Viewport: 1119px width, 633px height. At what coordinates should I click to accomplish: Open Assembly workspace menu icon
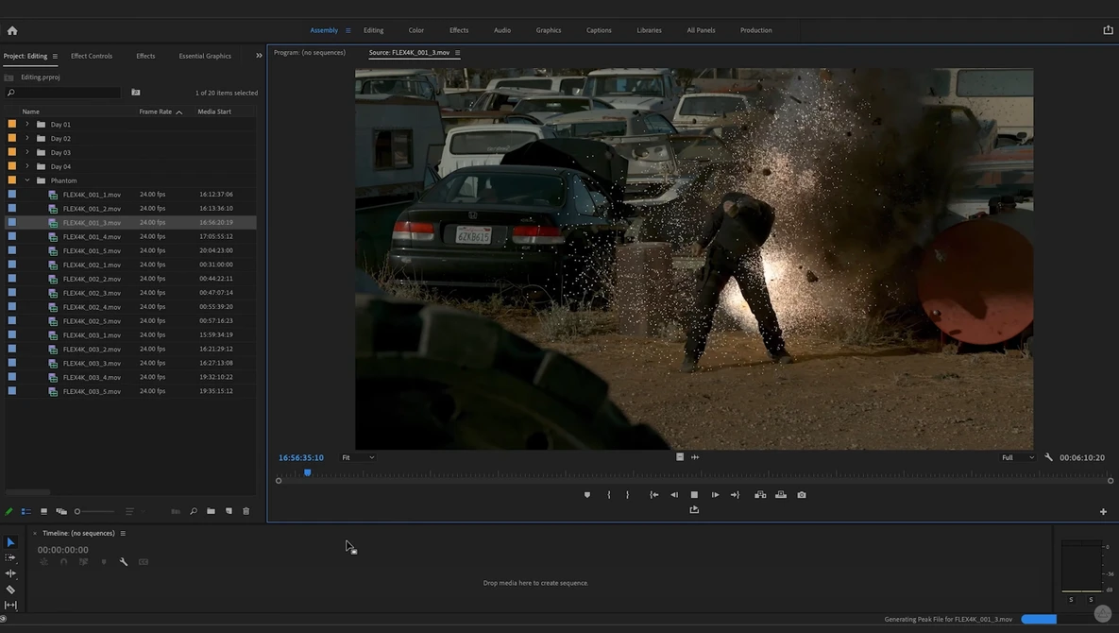[348, 30]
